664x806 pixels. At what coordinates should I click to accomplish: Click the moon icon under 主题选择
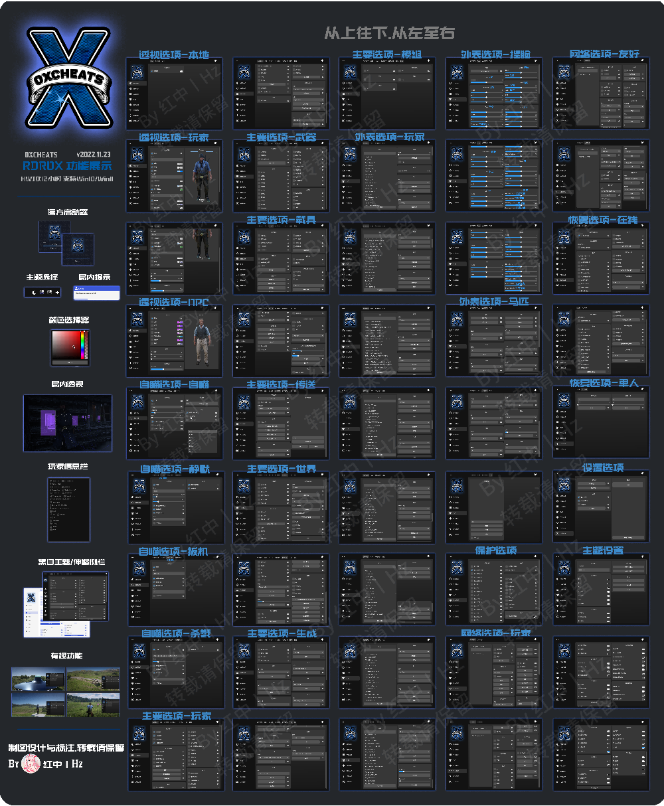click(x=33, y=292)
